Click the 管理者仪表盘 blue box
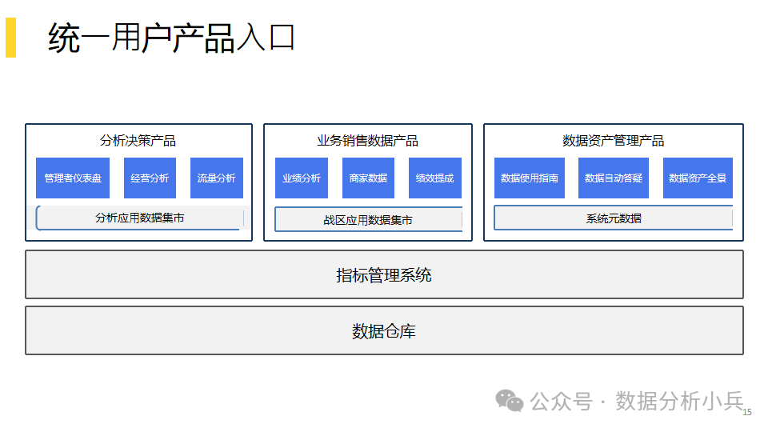This screenshot has height=432, width=768. tap(73, 178)
